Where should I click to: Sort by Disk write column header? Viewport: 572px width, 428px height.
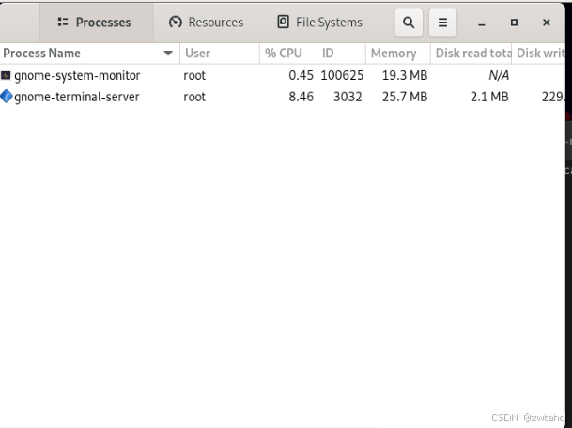538,53
